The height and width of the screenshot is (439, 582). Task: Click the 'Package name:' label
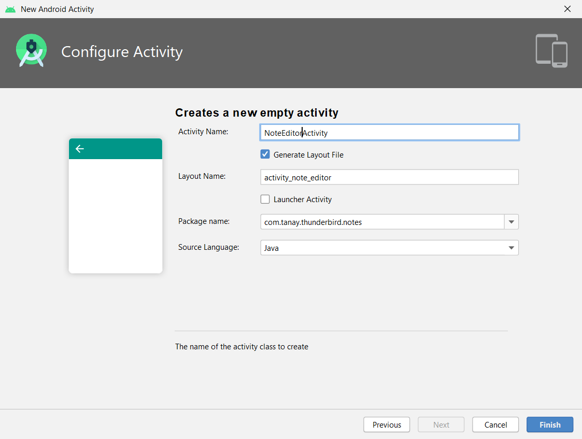tap(204, 221)
